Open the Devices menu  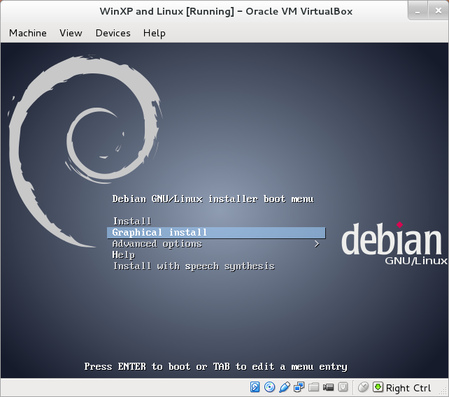(113, 33)
